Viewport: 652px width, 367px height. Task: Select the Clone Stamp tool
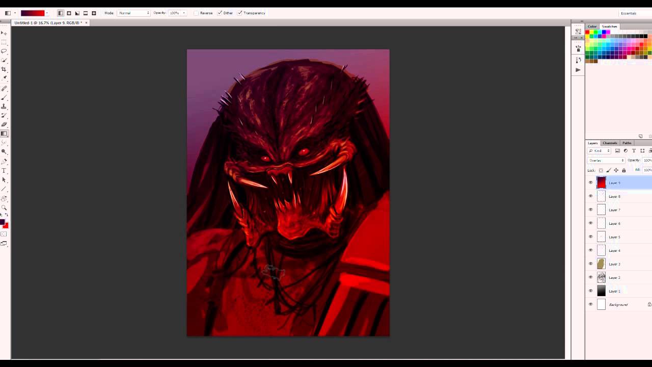[x=4, y=106]
